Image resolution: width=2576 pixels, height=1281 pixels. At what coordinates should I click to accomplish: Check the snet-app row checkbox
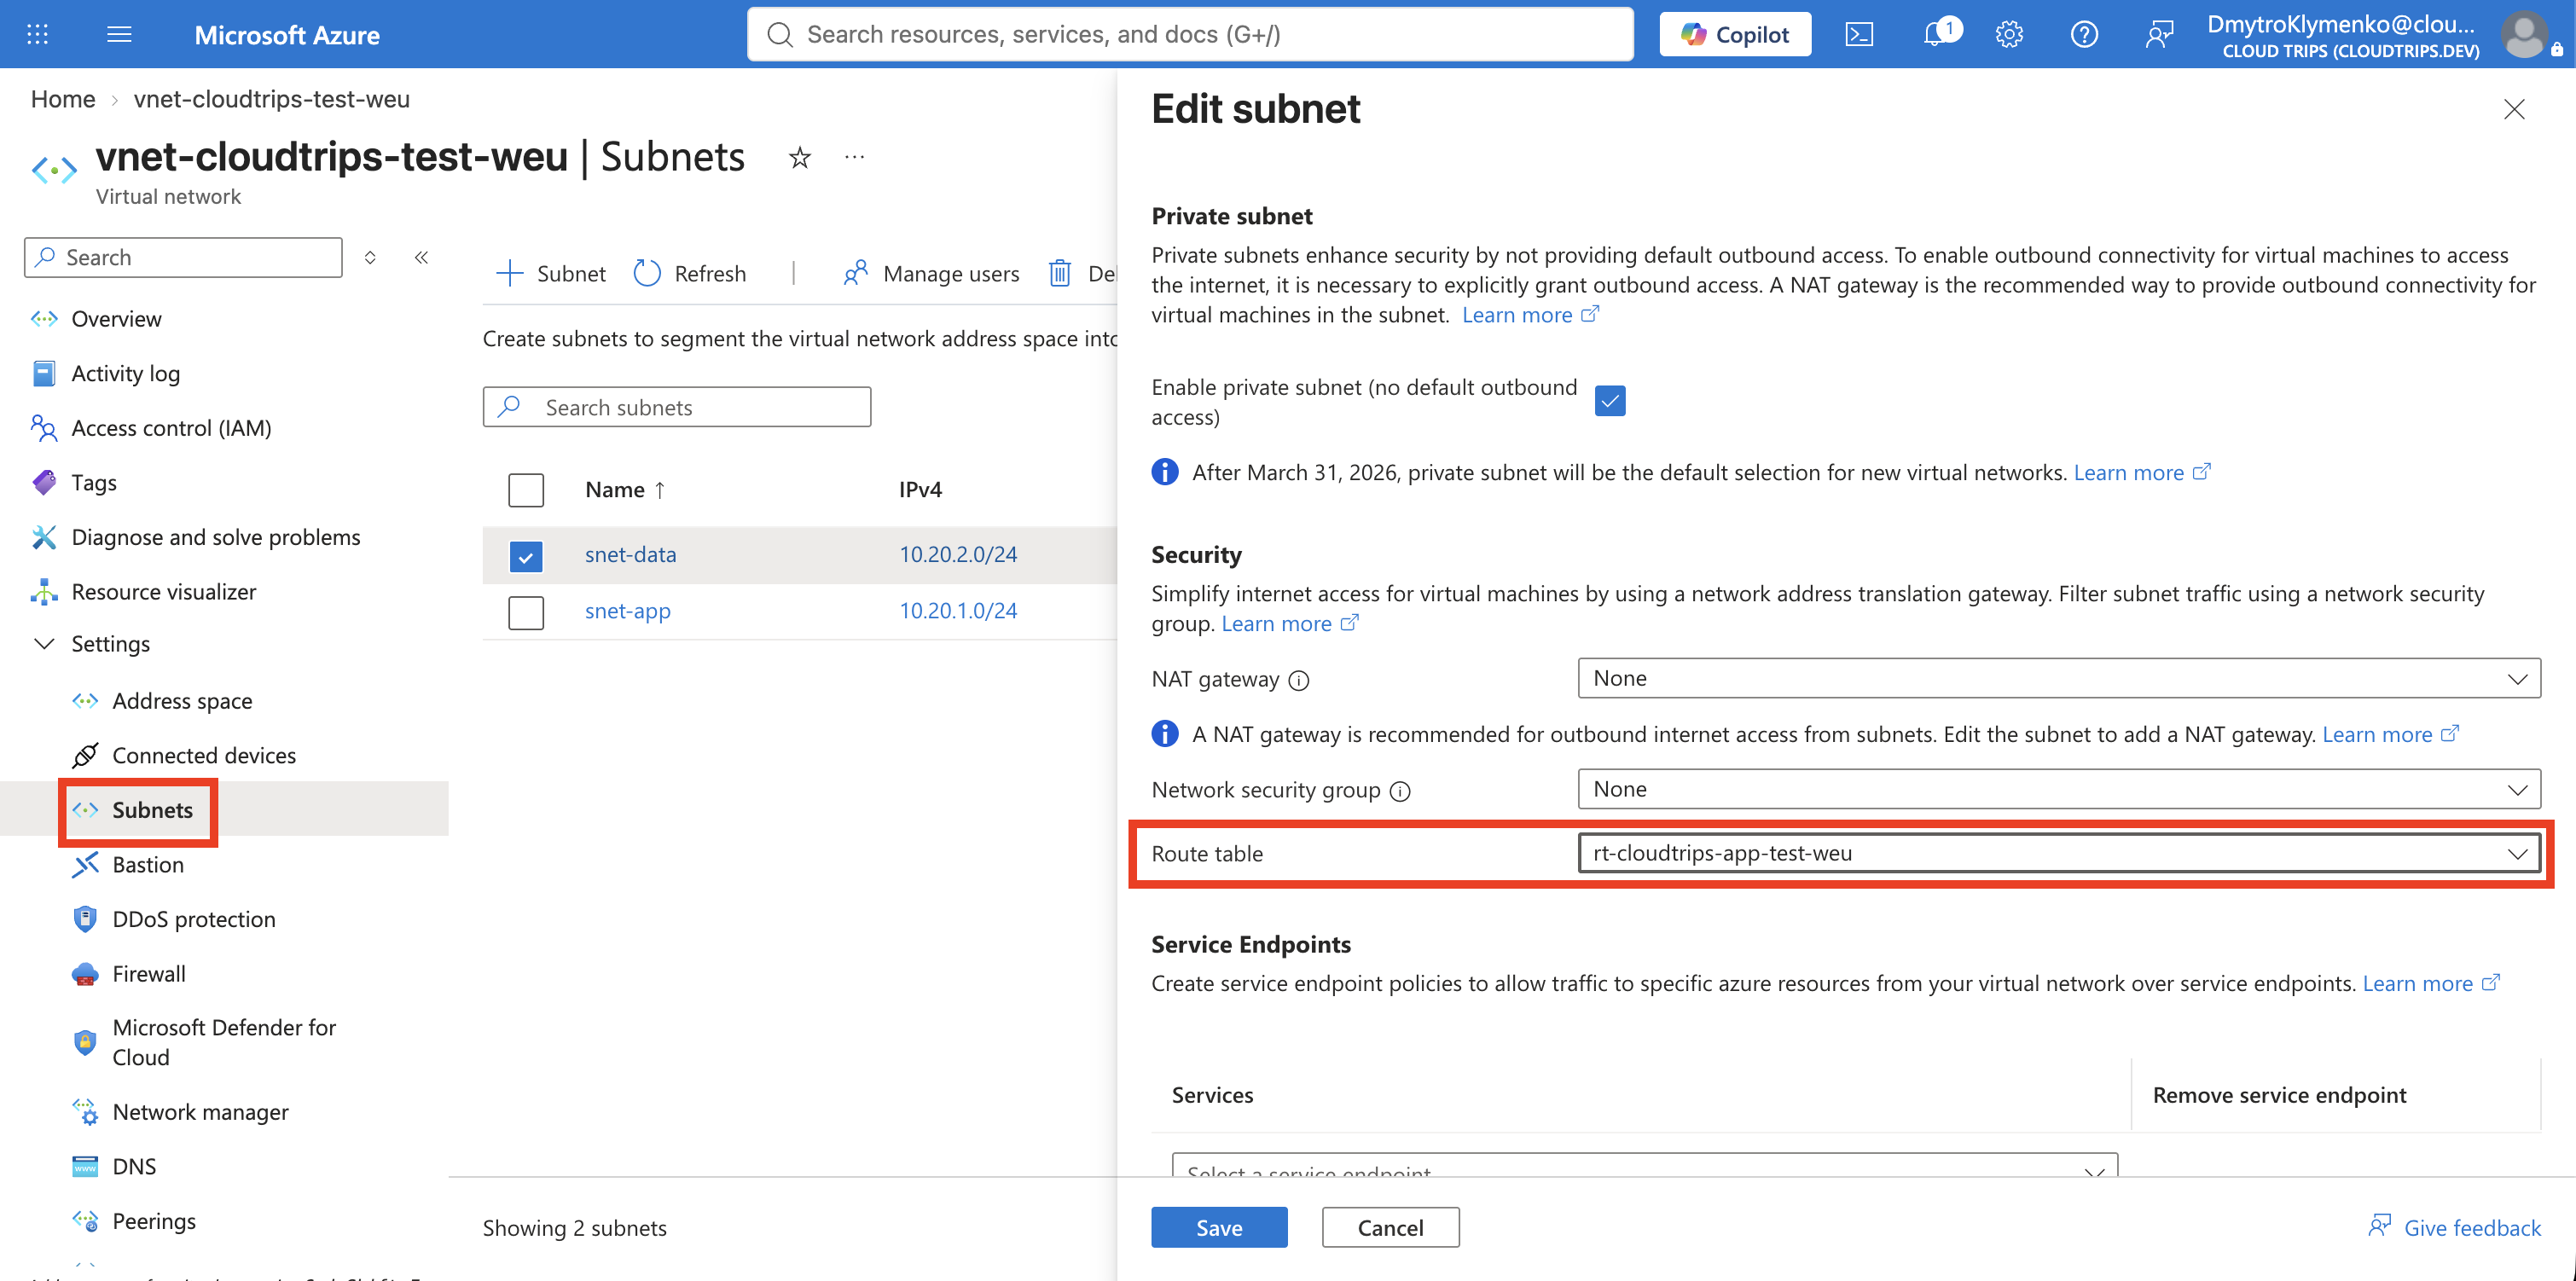point(526,612)
